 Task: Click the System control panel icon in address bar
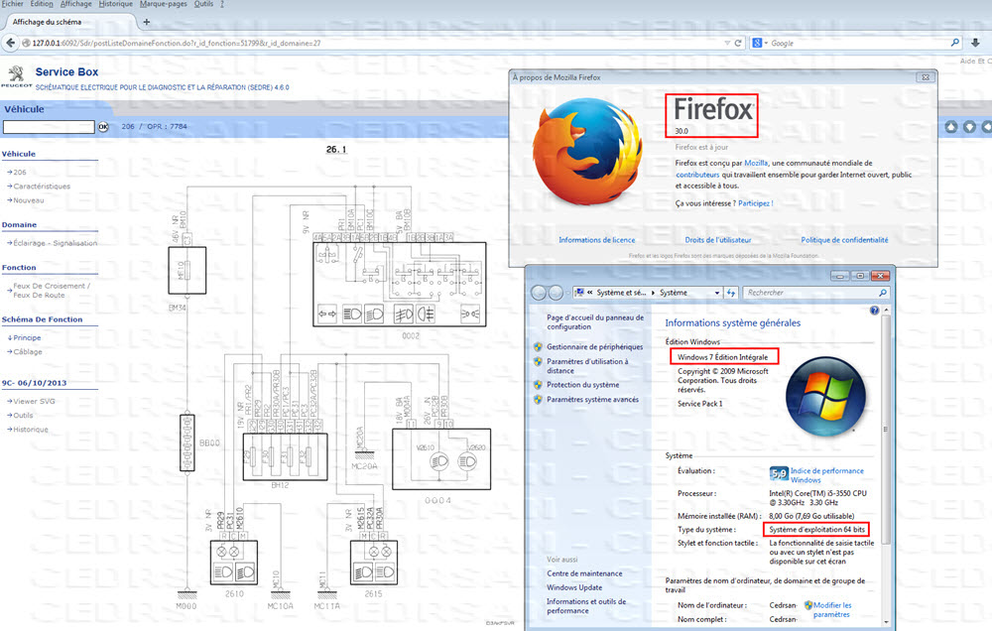579,293
